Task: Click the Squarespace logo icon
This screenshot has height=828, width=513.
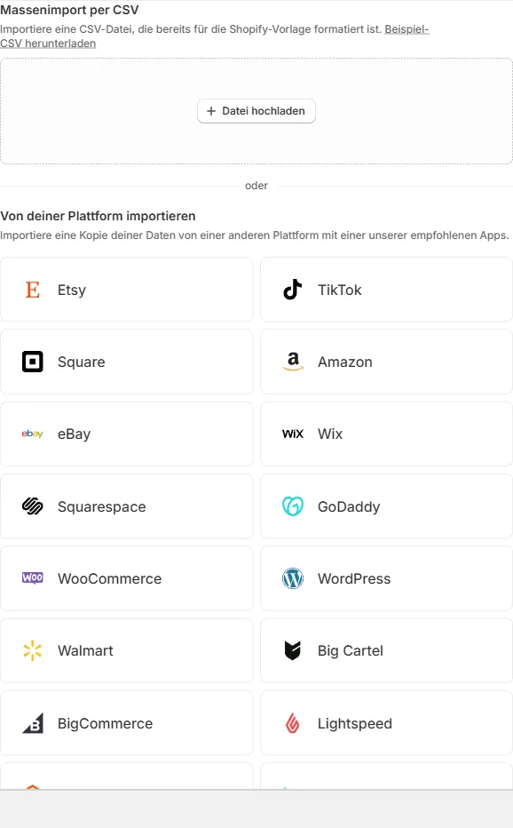Action: tap(32, 506)
